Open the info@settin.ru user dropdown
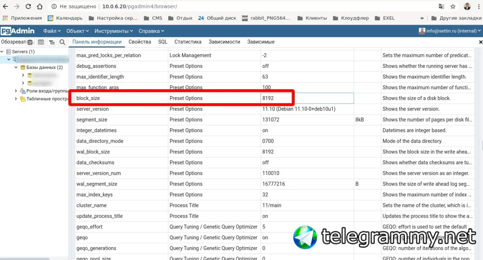 coord(450,31)
